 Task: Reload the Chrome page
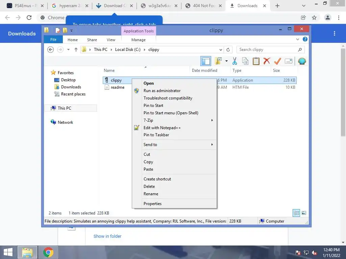[29, 18]
